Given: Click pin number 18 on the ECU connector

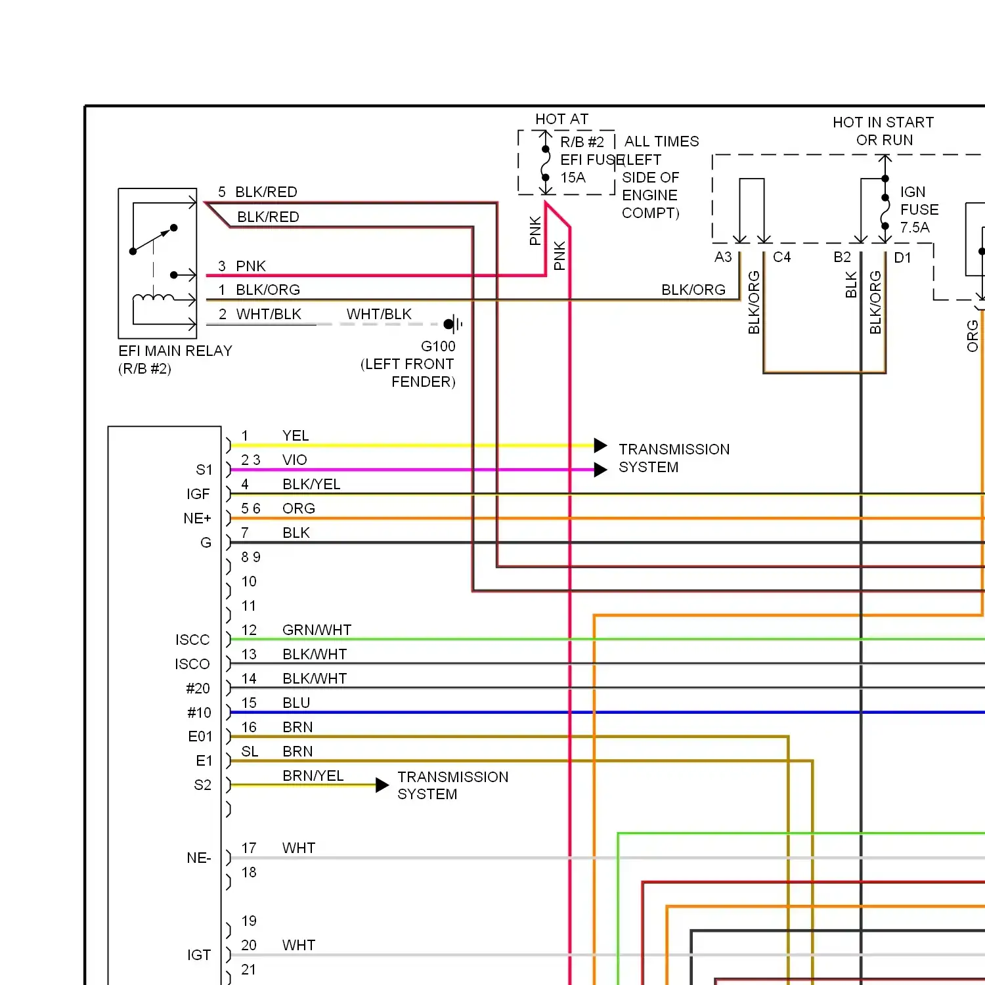Looking at the screenshot, I should (x=249, y=872).
